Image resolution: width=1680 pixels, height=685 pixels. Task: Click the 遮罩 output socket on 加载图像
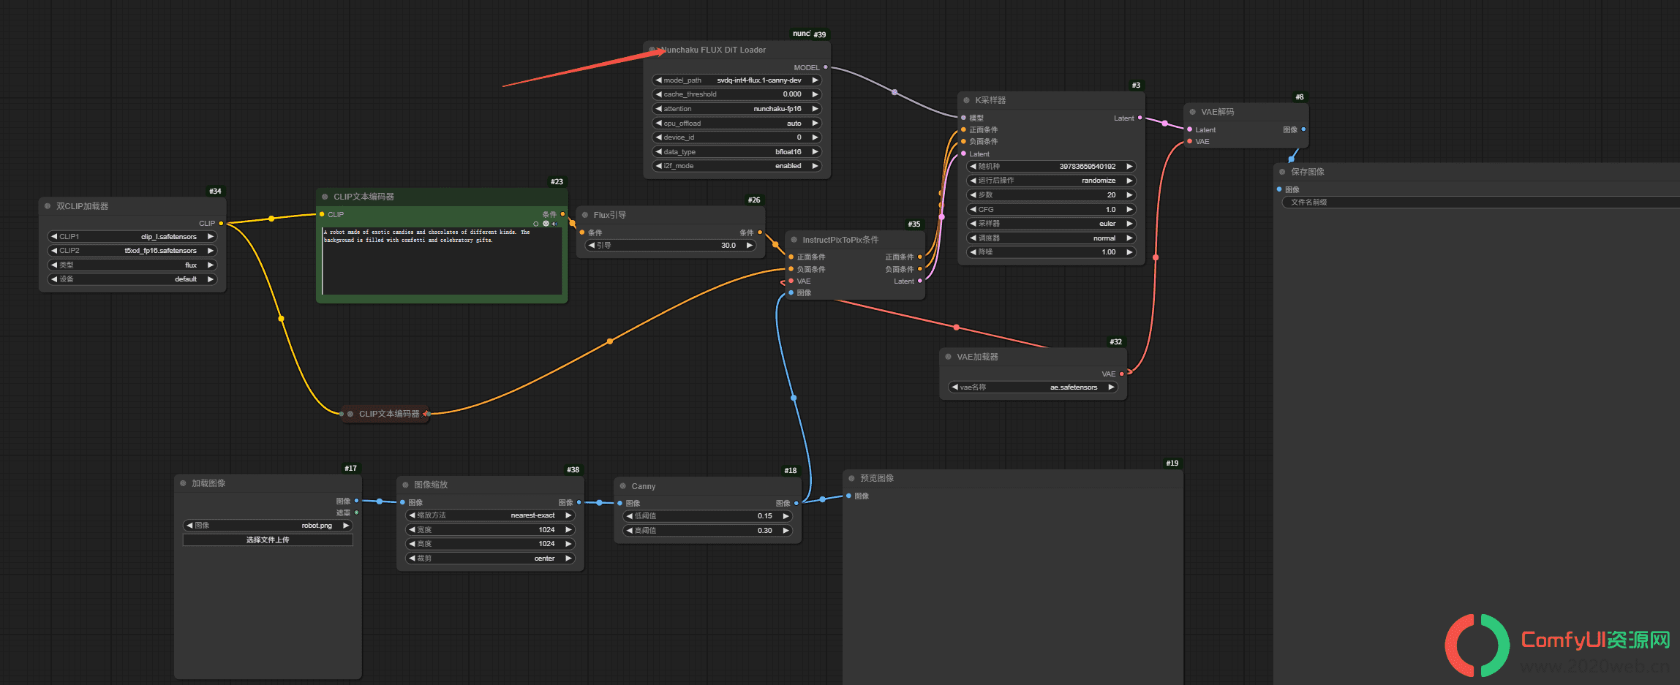pyautogui.click(x=356, y=512)
